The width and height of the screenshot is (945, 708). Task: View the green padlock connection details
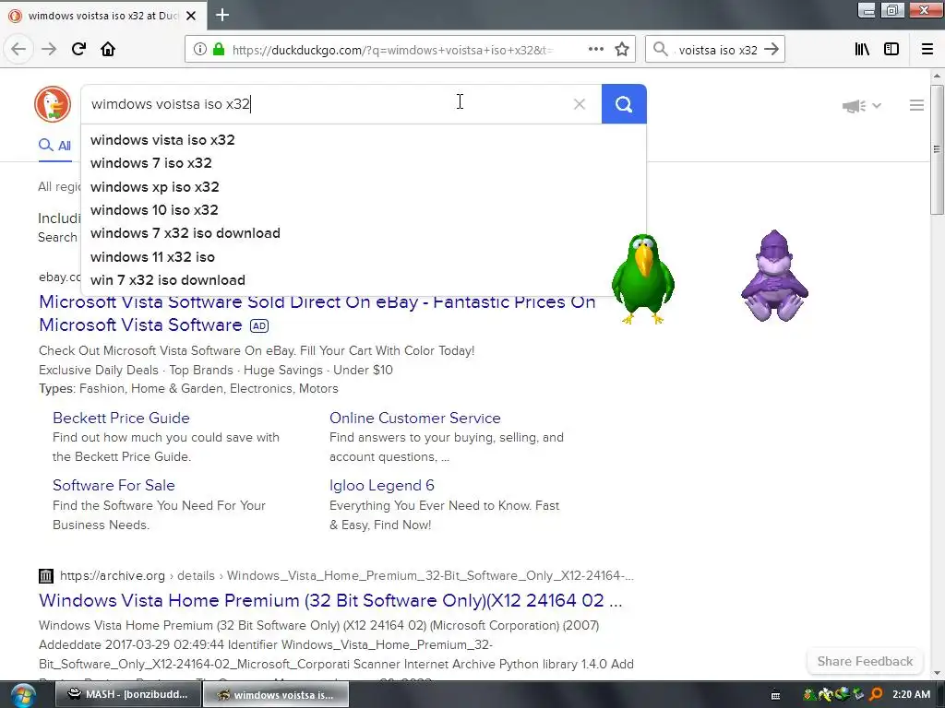tap(218, 50)
